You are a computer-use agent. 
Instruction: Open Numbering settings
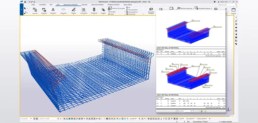coord(203,8)
